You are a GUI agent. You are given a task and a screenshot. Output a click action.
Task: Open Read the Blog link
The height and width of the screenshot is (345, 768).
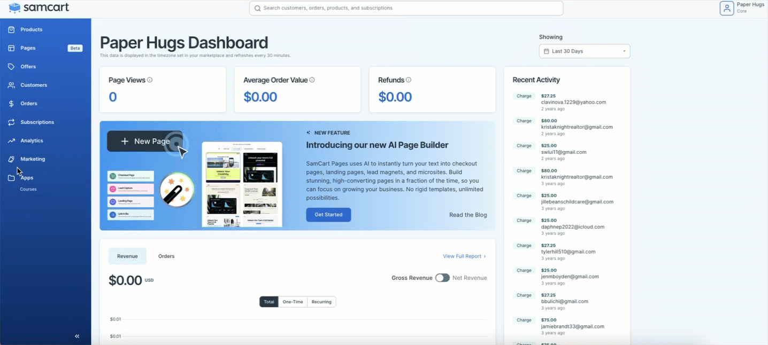(x=468, y=215)
